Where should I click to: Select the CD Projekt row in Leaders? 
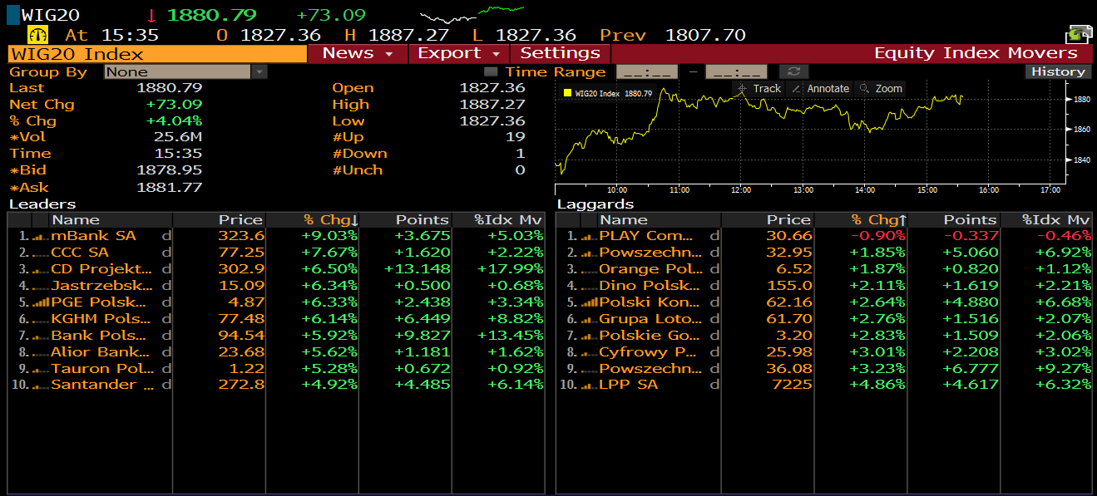(275, 270)
